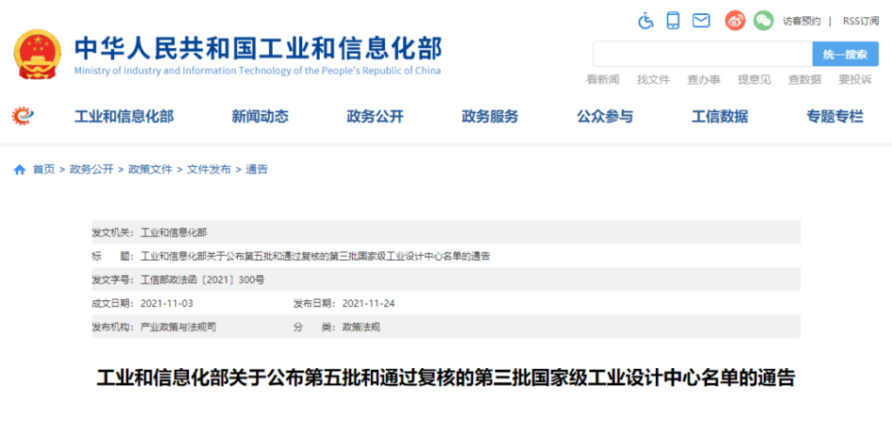Click the English ministry name under title
Screen dimensions: 892x435
(257, 71)
